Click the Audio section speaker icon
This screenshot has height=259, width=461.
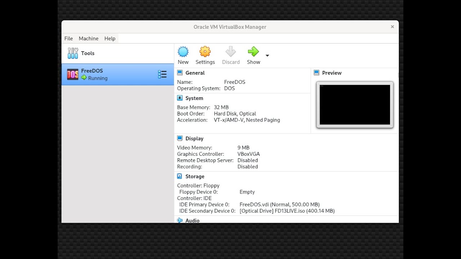coord(180,220)
